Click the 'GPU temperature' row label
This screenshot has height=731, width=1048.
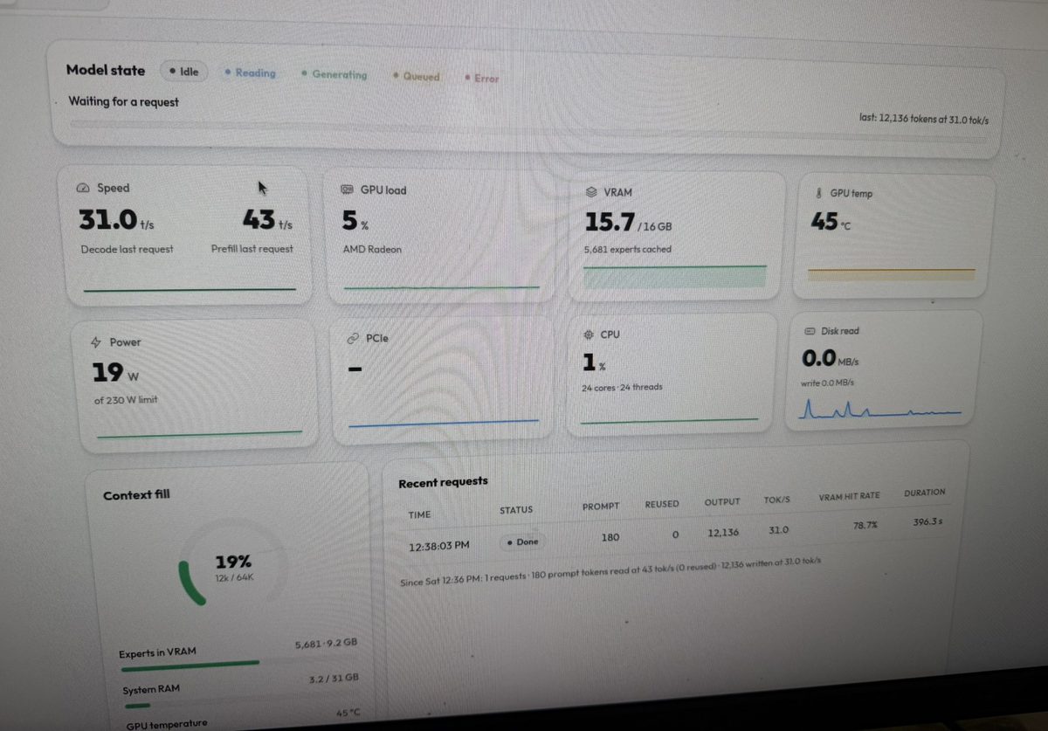(167, 723)
